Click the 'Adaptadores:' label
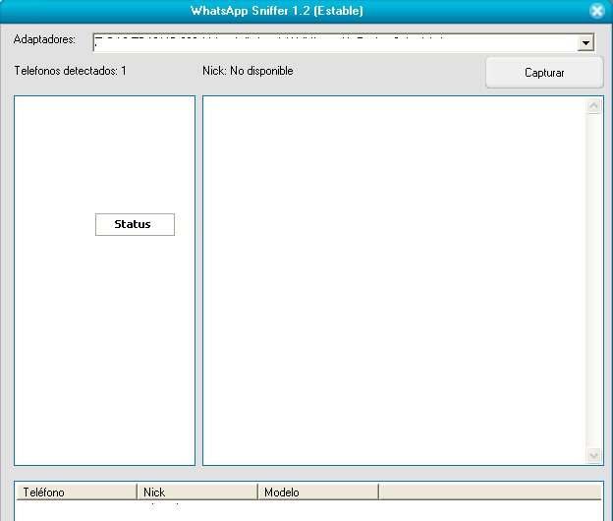The image size is (613, 521). point(44,39)
